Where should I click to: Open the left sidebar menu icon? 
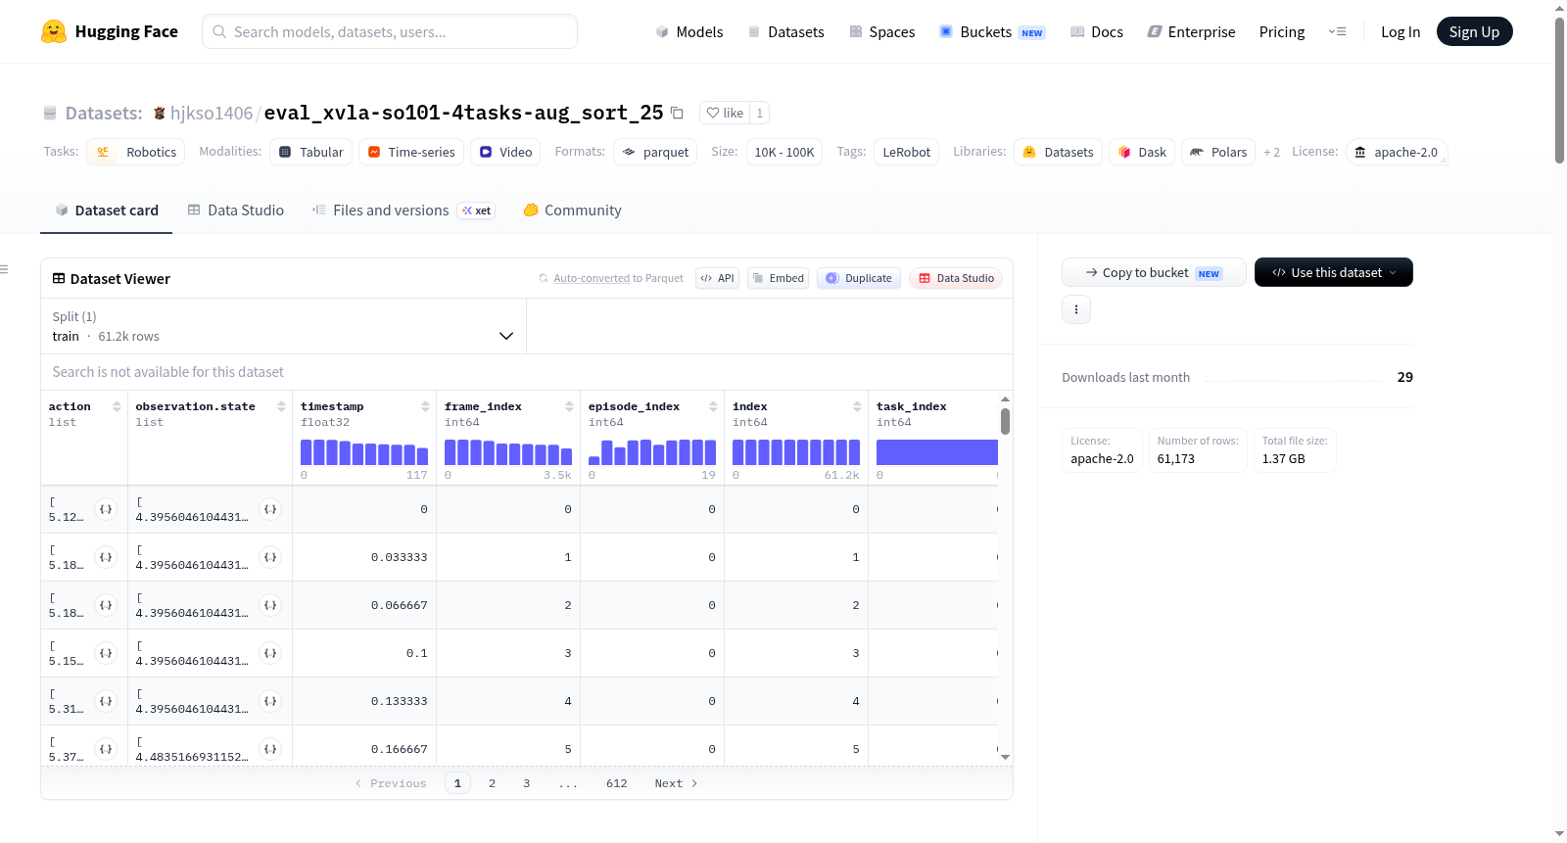[5, 269]
